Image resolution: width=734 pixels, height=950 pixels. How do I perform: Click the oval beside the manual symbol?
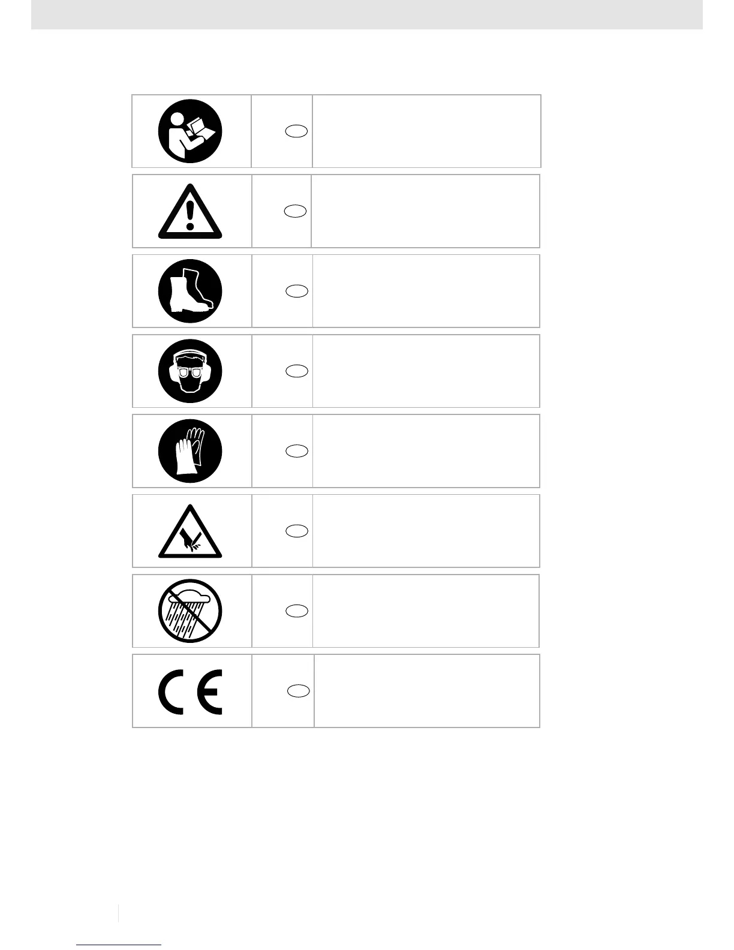click(296, 131)
